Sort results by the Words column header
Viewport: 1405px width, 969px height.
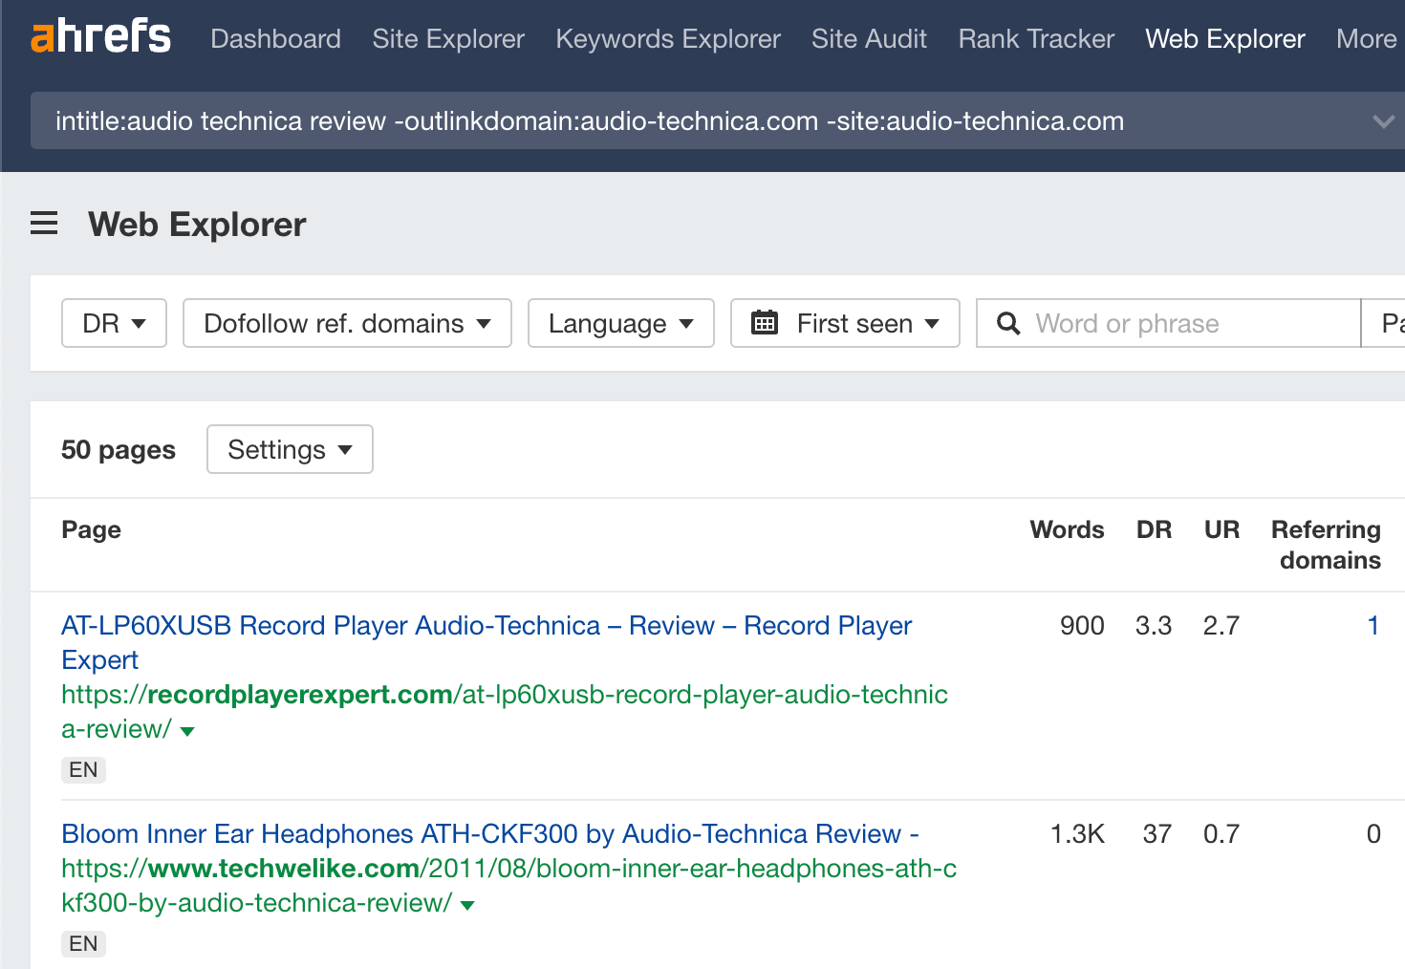point(1067,529)
